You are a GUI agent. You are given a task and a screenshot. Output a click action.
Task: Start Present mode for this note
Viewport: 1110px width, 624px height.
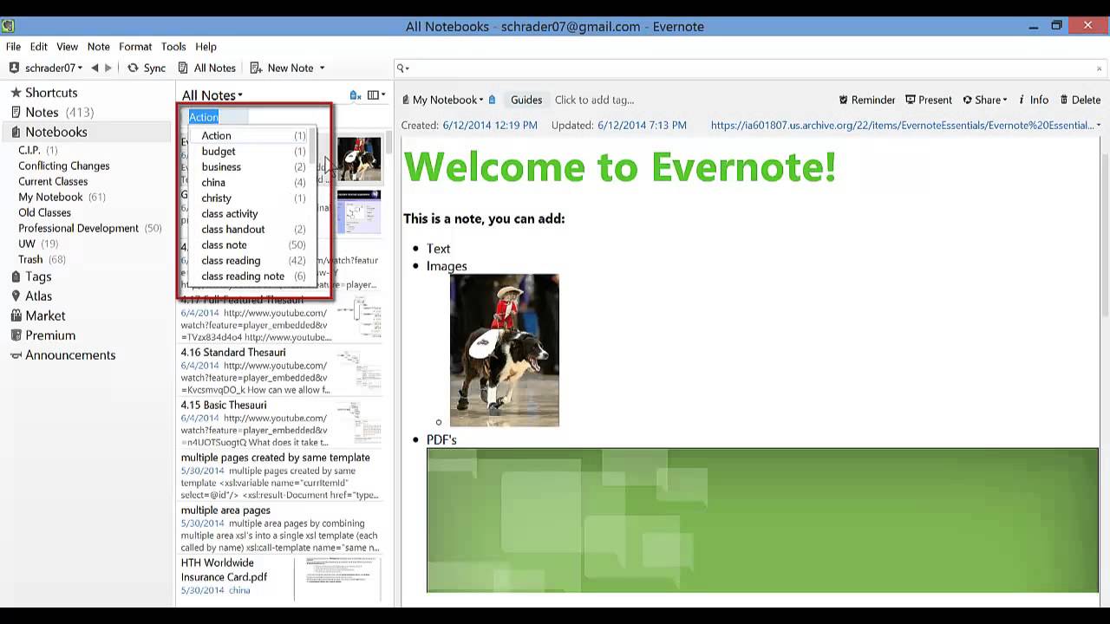(x=929, y=100)
